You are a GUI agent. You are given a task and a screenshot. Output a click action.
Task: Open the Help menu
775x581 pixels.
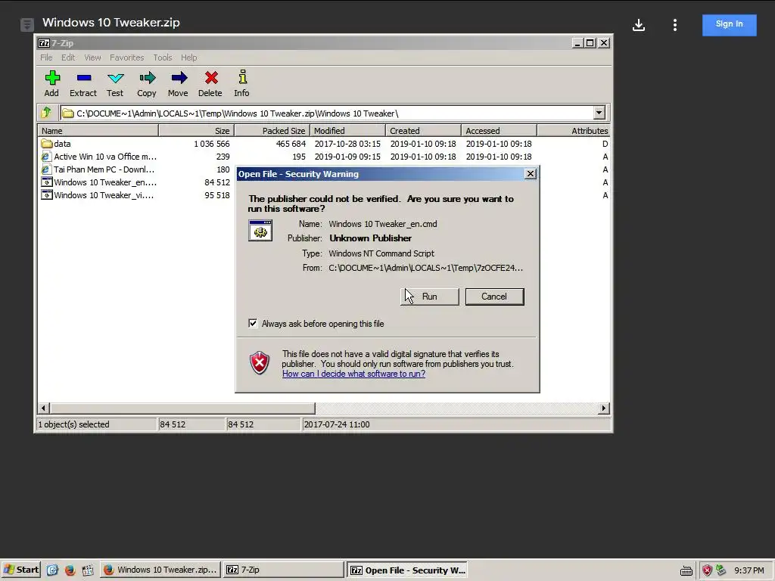point(188,57)
